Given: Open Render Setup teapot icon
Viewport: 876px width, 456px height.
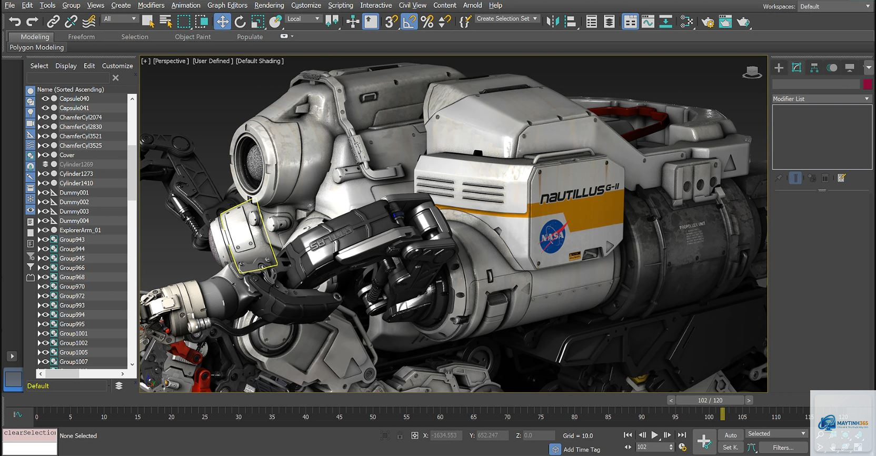Looking at the screenshot, I should click(708, 22).
